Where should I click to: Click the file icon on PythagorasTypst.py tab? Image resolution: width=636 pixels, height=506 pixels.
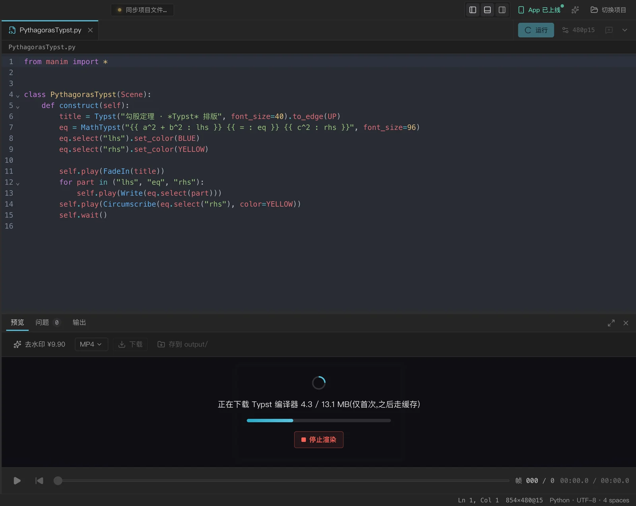(12, 30)
